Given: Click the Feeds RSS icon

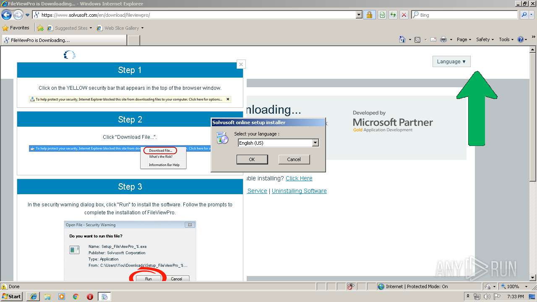Looking at the screenshot, I should (417, 39).
